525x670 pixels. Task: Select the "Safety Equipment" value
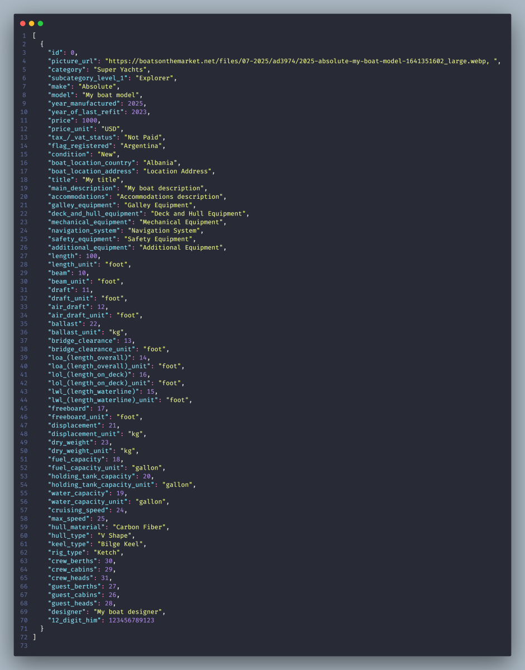(x=158, y=239)
